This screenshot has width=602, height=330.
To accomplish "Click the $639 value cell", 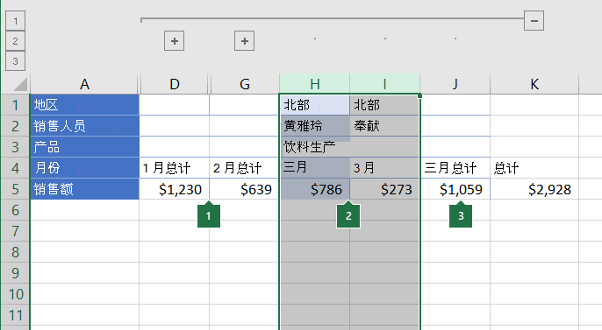I will [245, 189].
